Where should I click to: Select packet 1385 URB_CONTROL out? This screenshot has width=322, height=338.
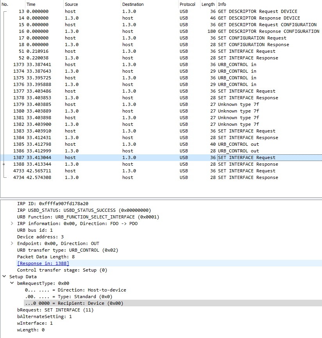[161, 144]
